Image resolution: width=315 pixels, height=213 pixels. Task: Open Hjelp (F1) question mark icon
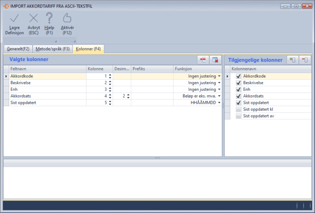[49, 18]
